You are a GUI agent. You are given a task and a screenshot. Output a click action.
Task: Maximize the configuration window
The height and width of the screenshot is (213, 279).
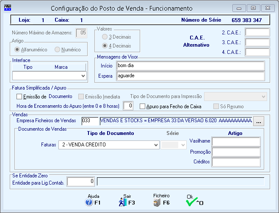tap(254, 8)
